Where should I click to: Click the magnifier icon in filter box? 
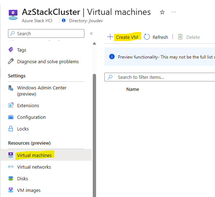(x=110, y=77)
